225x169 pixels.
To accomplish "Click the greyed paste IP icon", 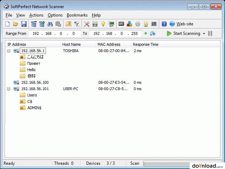I will point(58,24).
